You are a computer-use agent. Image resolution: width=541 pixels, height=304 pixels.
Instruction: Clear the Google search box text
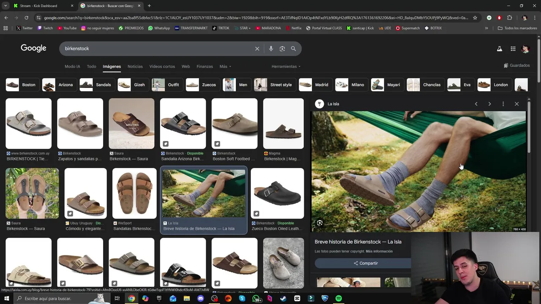click(x=257, y=49)
